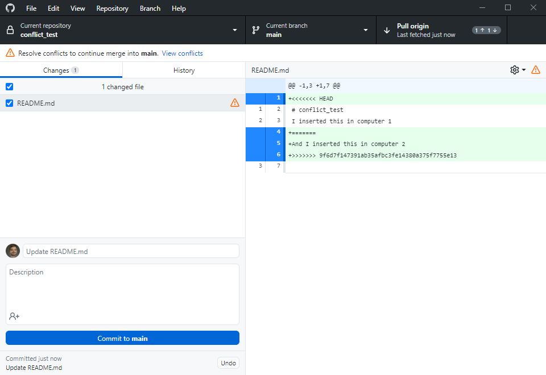The height and width of the screenshot is (375, 546).
Task: Click the branch icon beside Current branch
Action: coord(256,30)
